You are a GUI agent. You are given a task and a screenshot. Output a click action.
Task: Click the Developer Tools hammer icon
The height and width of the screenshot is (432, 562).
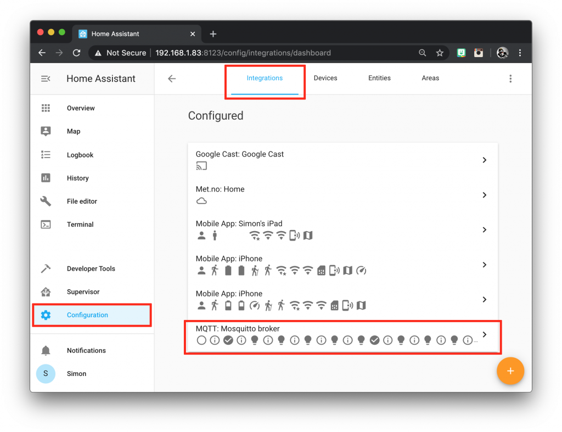[x=46, y=268]
